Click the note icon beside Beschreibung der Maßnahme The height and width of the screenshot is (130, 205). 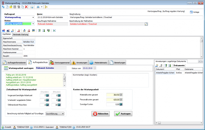146,24
